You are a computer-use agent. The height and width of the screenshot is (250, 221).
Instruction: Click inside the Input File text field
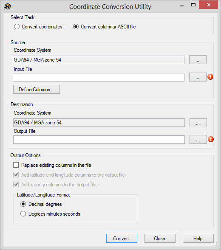(99, 77)
